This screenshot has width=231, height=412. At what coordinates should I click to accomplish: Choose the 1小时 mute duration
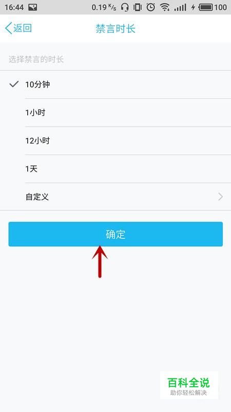pos(115,113)
